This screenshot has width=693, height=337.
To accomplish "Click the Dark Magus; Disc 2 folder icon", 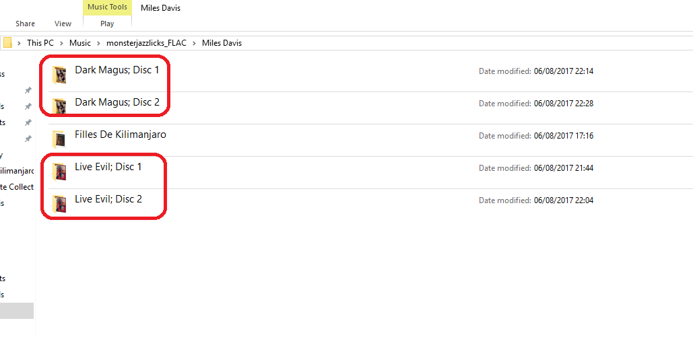I will click(x=60, y=106).
